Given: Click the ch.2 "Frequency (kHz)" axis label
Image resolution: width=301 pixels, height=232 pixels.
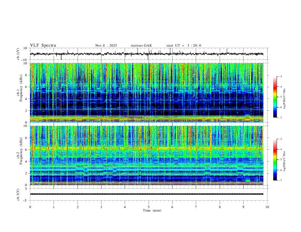Looking at the screenshot, I should pos(21,151).
